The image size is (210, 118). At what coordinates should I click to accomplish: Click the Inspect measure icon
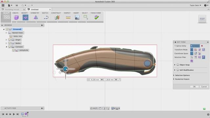click(x=68, y=17)
